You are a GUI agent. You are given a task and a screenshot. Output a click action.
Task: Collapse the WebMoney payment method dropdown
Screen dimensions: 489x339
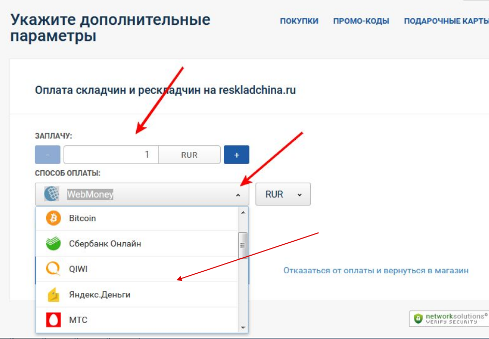tap(238, 195)
